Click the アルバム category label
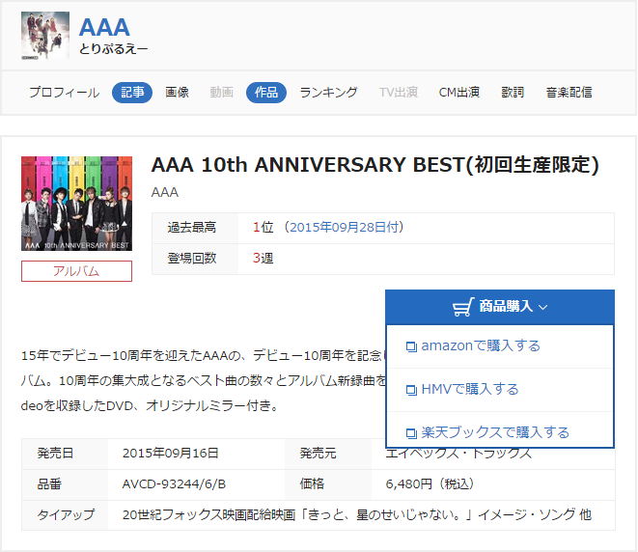The width and height of the screenshot is (638, 552). (76, 271)
